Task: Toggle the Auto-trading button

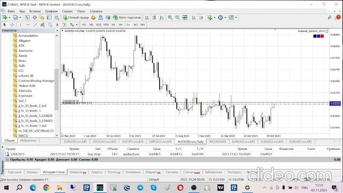Action: tap(127, 18)
